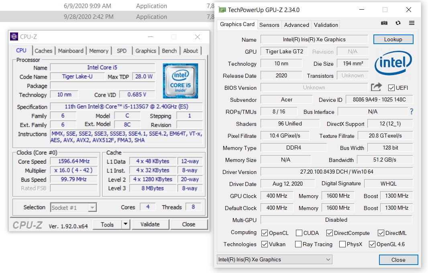Open the GPU-Z hamburger menu

(x=412, y=23)
